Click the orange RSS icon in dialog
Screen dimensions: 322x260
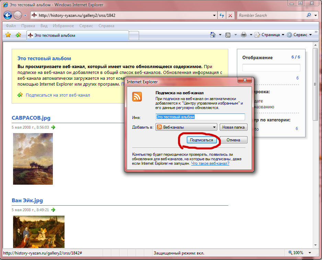click(x=137, y=97)
